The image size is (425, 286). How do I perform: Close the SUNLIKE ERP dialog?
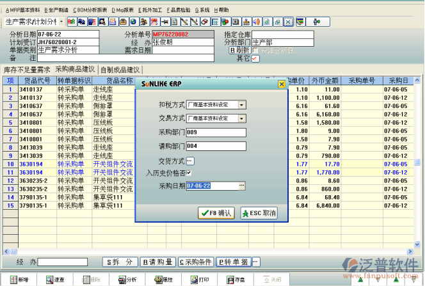pos(281,84)
